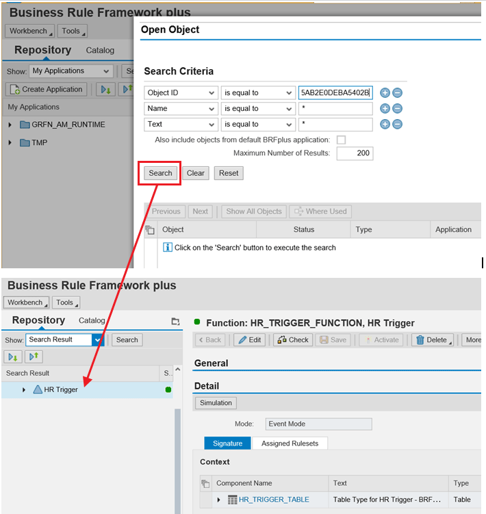The width and height of the screenshot is (486, 514).
Task: Click the More button in function toolbar
Action: (x=471, y=340)
